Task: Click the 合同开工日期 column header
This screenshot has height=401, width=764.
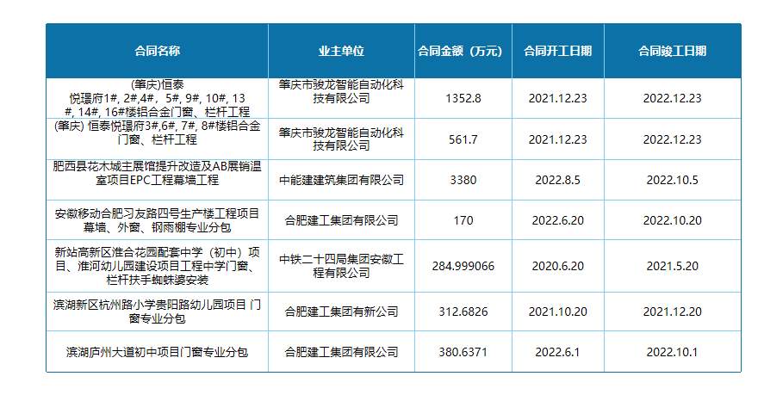Action: [x=557, y=51]
